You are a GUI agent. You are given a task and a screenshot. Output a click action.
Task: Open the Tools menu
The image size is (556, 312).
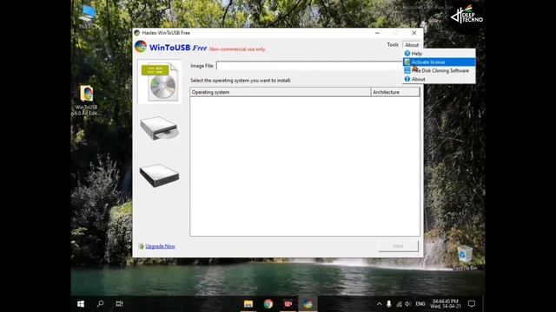click(393, 44)
